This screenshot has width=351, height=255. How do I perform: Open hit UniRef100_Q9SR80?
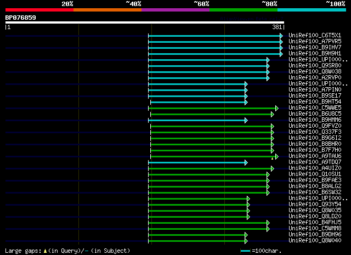point(315,66)
